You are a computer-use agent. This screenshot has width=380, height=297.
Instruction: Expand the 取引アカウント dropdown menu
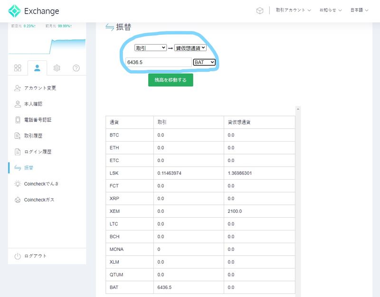point(293,10)
